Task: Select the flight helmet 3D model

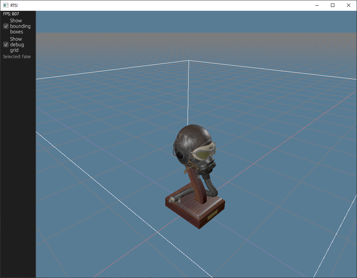Action: tap(195, 176)
